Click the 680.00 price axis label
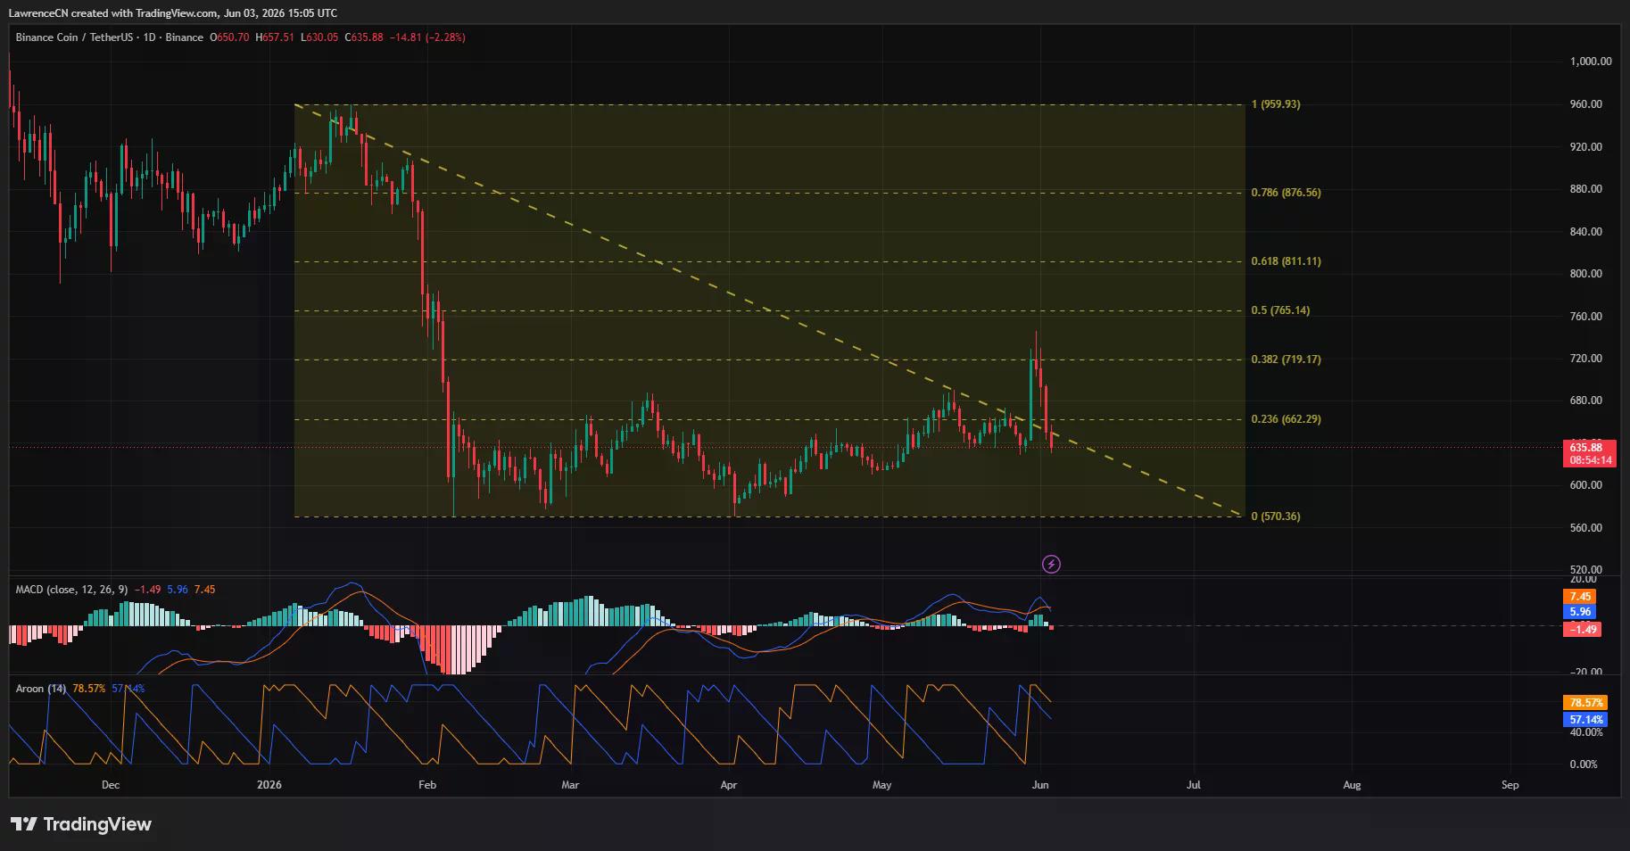Screen dimensions: 1630x851 click(1586, 401)
